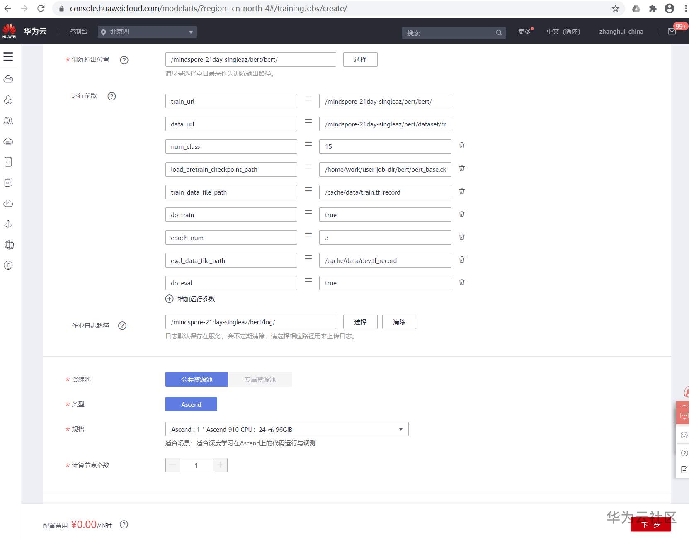Open the messages envelope icon
Image resolution: width=689 pixels, height=540 pixels.
672,32
